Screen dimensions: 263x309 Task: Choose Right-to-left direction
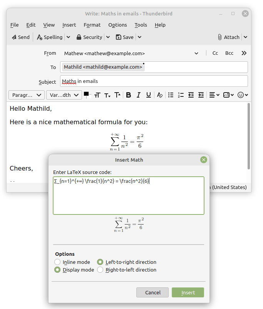100,270
